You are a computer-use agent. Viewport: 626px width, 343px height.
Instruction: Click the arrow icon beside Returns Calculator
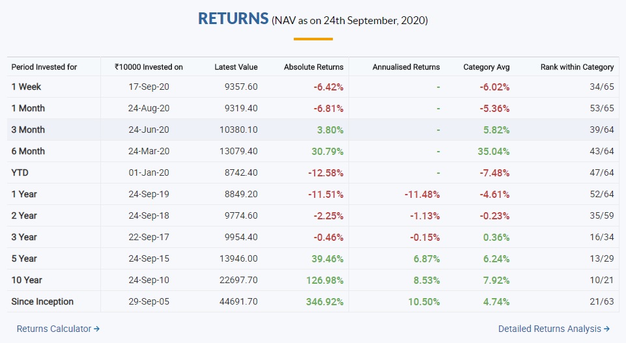(96, 329)
